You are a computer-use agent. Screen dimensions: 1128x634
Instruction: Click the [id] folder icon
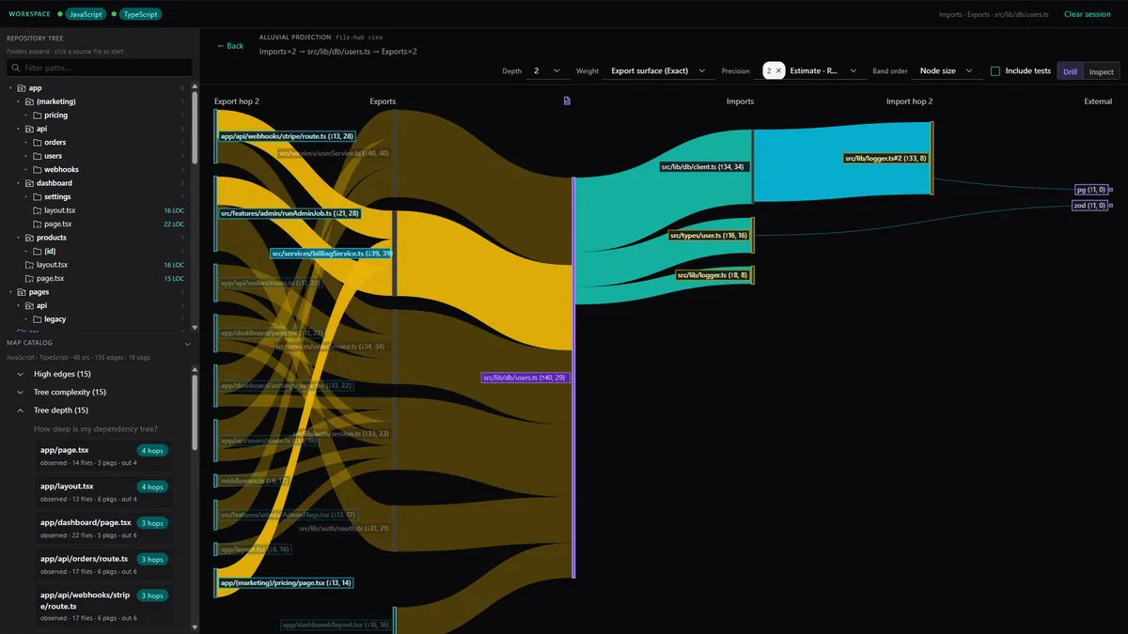(36, 251)
